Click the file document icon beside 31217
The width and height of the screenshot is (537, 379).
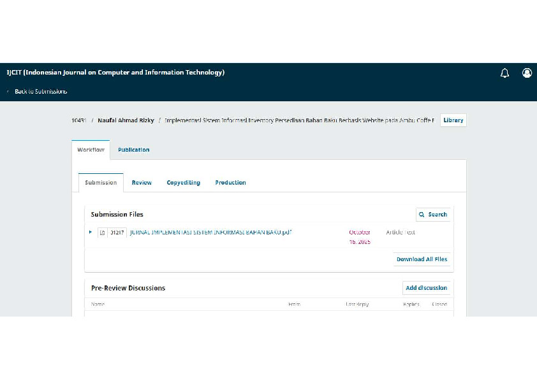tap(102, 232)
